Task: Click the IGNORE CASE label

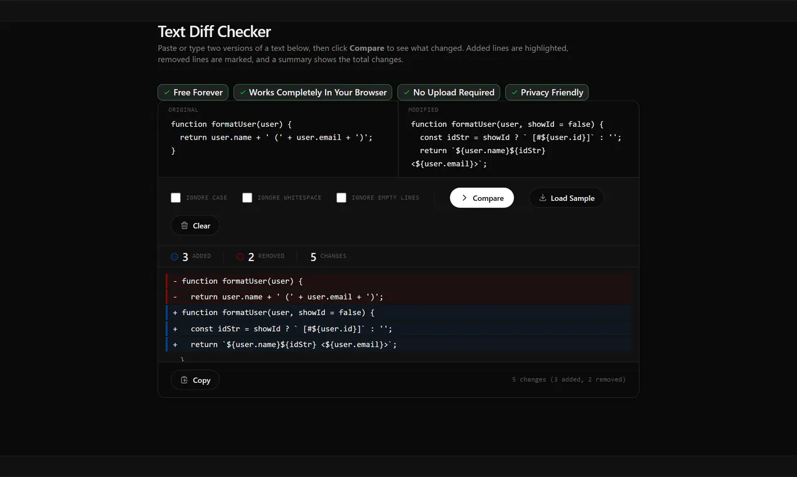Action: [x=206, y=198]
